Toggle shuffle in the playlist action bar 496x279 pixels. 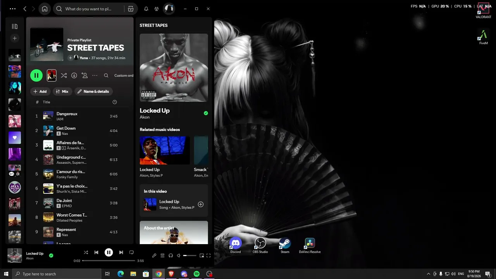tap(64, 76)
